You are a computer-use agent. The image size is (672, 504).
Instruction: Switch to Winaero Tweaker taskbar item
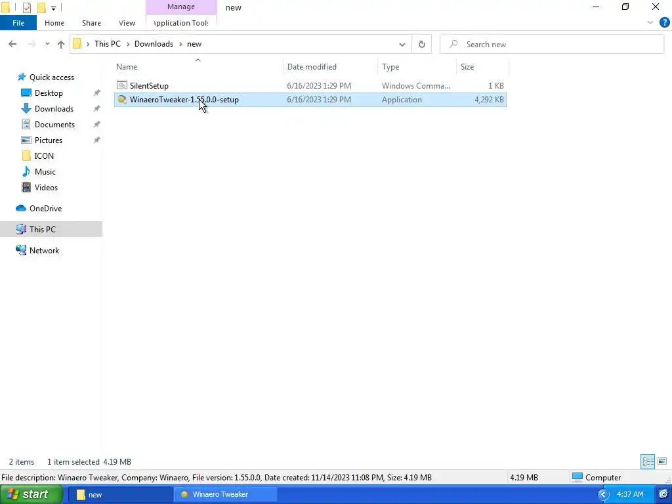226,495
